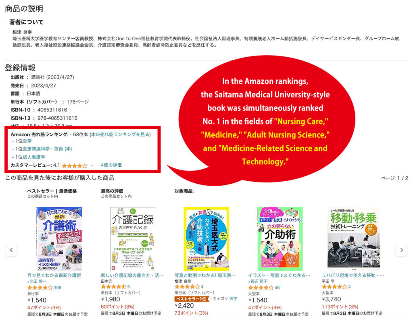Open 医療関連科学・技術 ranking category
The height and width of the screenshot is (317, 413).
pyautogui.click(x=47, y=149)
